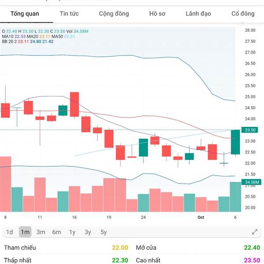Switch chart to 6m range

(x=56, y=232)
